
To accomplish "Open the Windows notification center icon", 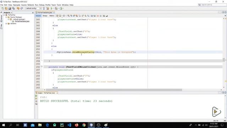I will pyautogui.click(x=222, y=125).
